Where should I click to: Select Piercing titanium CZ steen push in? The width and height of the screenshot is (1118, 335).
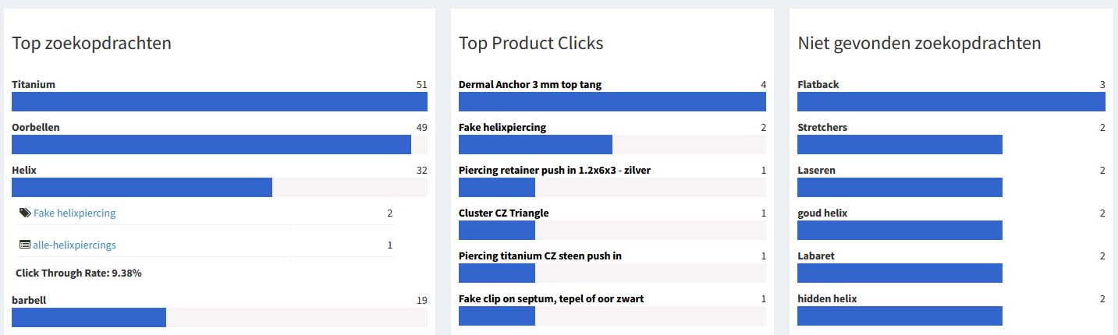click(540, 256)
